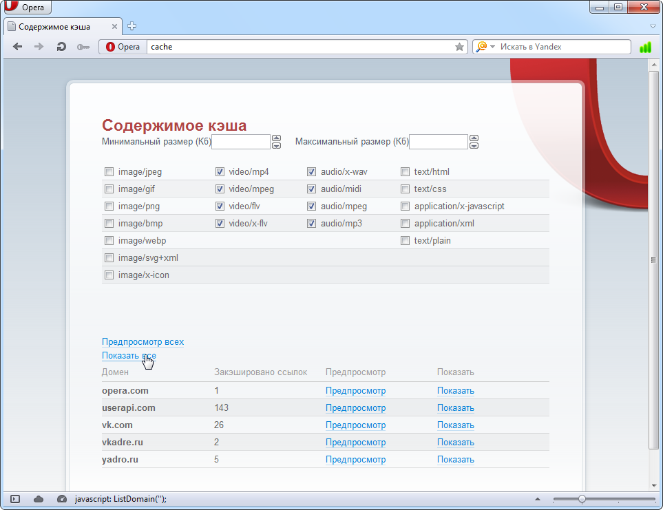Open search engine dropdown next to Yandex icon

pos(492,47)
